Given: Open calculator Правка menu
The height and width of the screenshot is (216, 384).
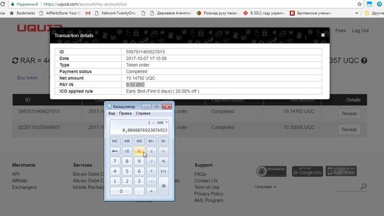Looking at the screenshot, I should click(125, 113).
